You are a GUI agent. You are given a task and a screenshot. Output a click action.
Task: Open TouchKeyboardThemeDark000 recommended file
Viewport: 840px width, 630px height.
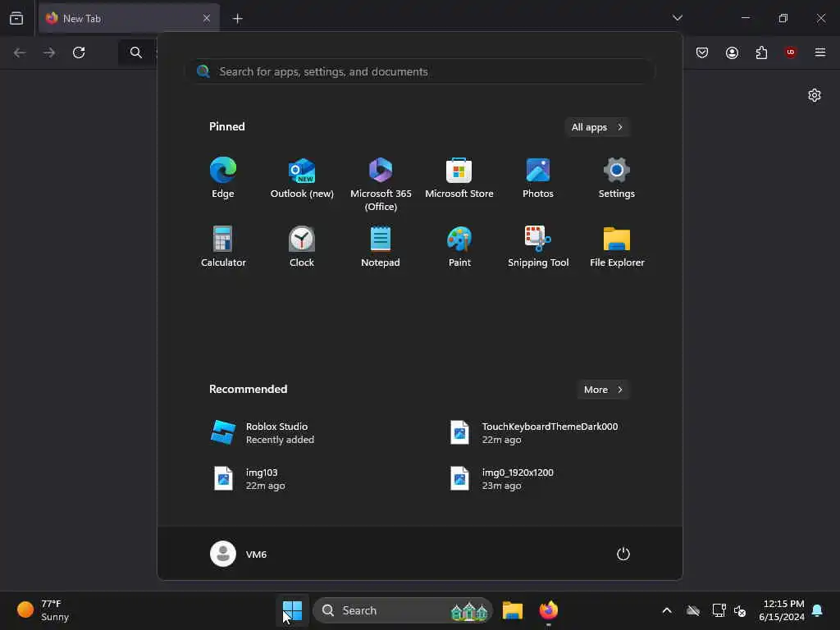pyautogui.click(x=536, y=433)
